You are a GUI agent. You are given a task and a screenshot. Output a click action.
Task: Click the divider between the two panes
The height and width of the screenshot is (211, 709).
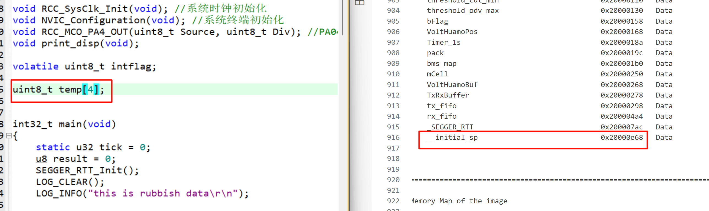point(349,110)
